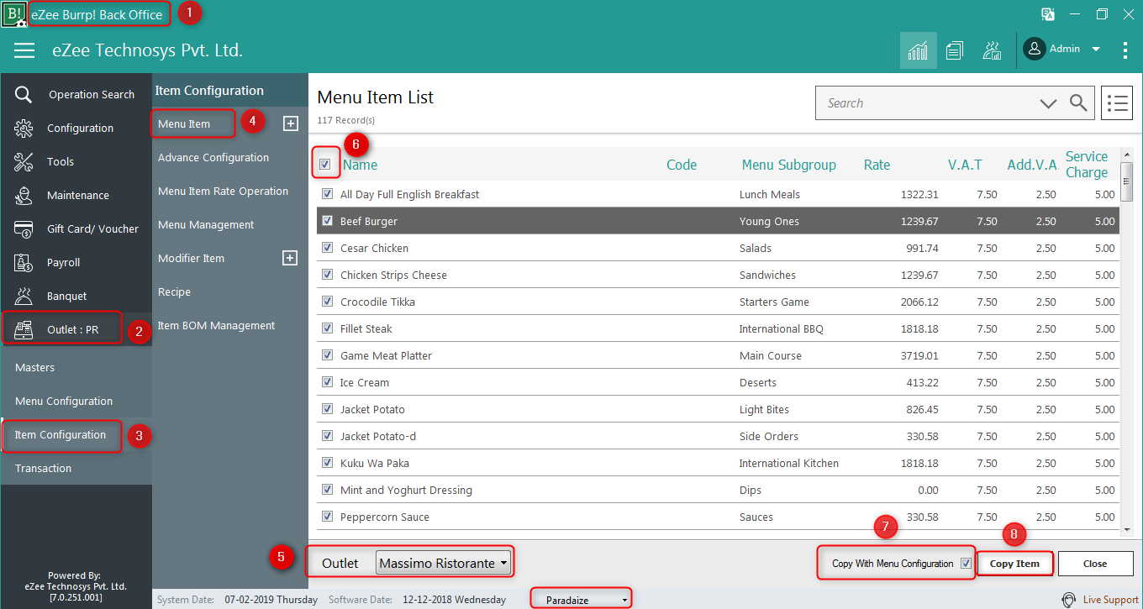Uncheck the Fillet Steak checkbox
Viewport: 1143px width, 609px height.
328,328
